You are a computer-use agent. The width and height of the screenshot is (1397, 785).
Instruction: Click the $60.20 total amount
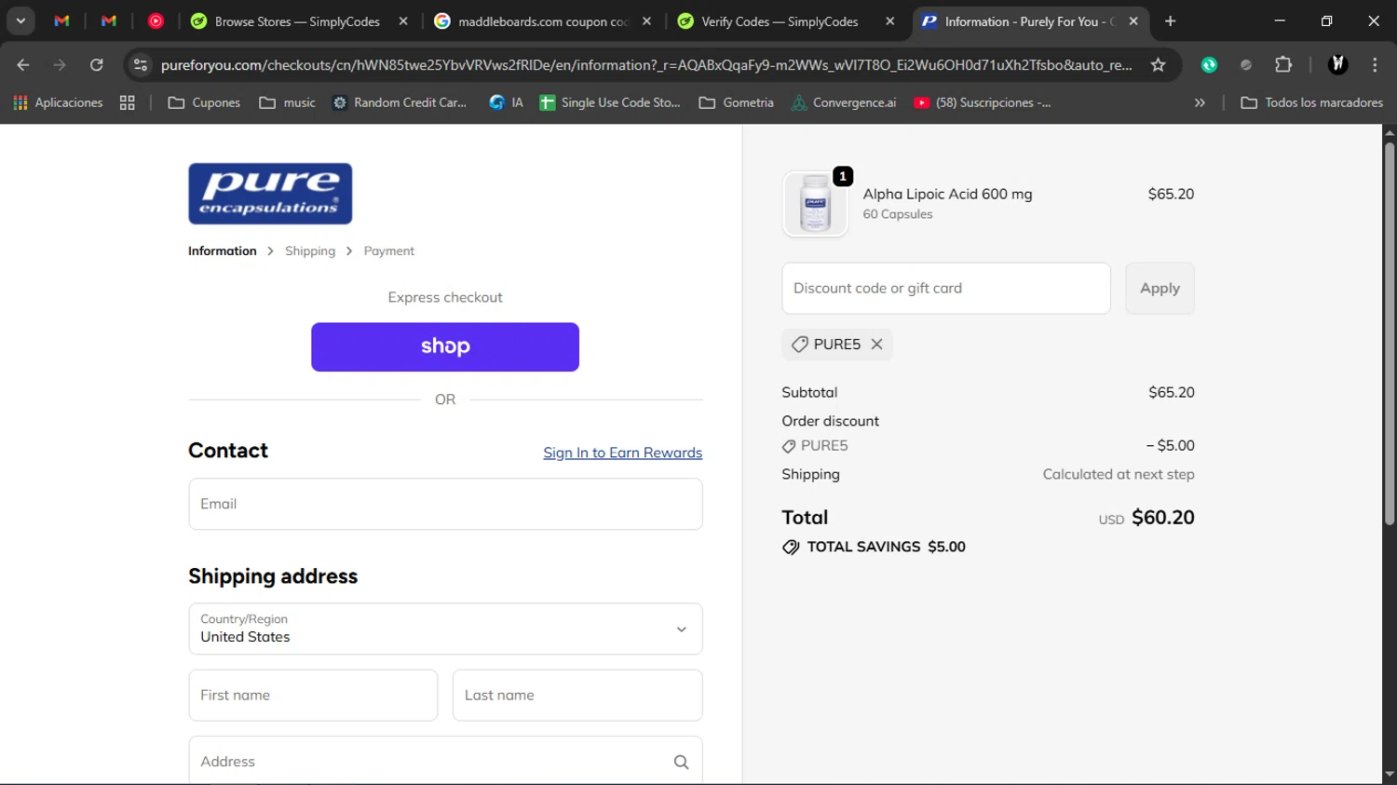coord(1163,517)
